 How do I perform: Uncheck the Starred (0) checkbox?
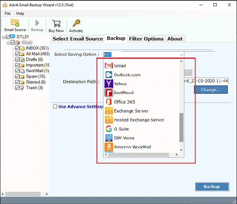pos(17,82)
